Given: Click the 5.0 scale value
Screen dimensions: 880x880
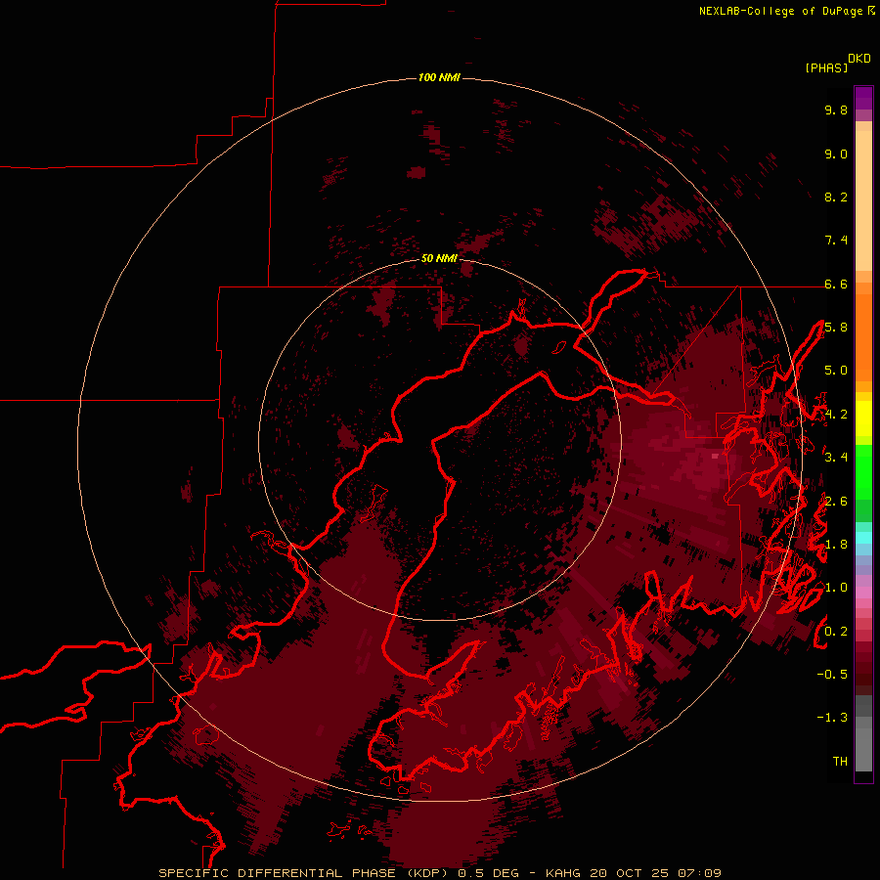Looking at the screenshot, I should [x=836, y=371].
